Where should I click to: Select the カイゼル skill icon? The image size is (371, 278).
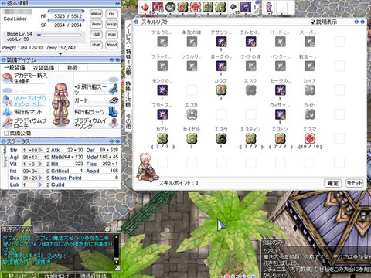pyautogui.click(x=192, y=139)
